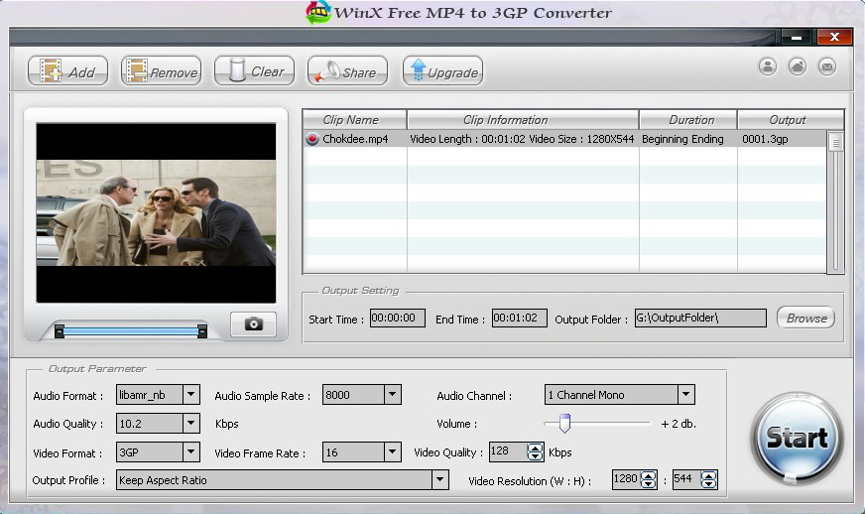Click the Share button
This screenshot has width=865, height=514.
point(347,71)
